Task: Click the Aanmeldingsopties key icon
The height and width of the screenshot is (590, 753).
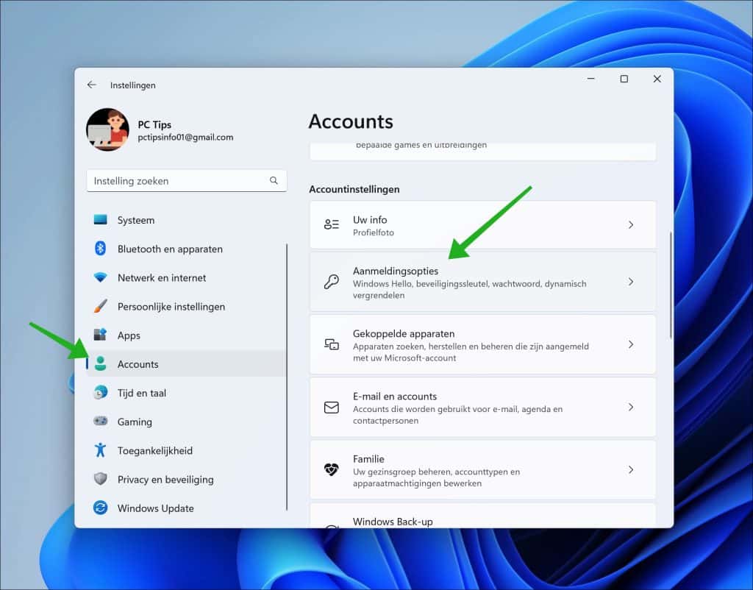Action: [332, 282]
